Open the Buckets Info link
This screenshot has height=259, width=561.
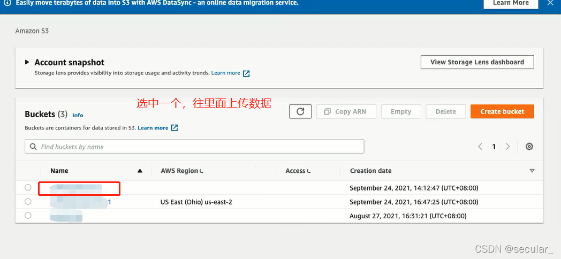(78, 115)
